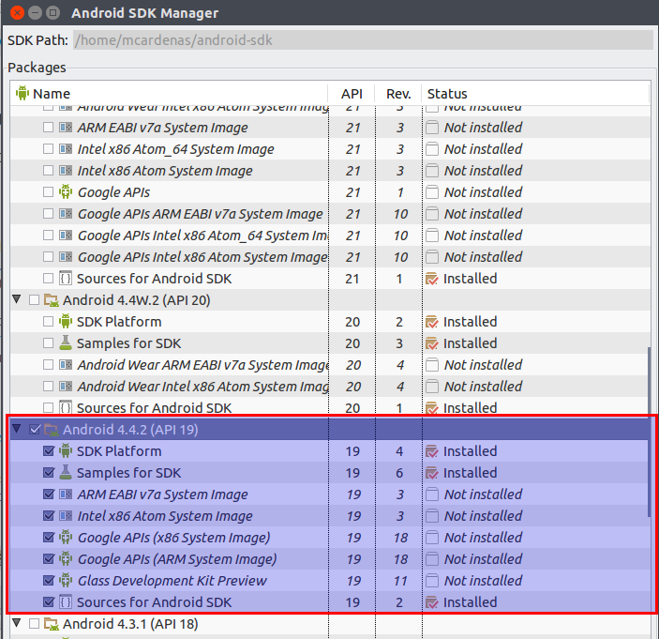659x639 pixels.
Task: Click the Android 4.3.1 (API 18) group label
Action: (x=130, y=623)
